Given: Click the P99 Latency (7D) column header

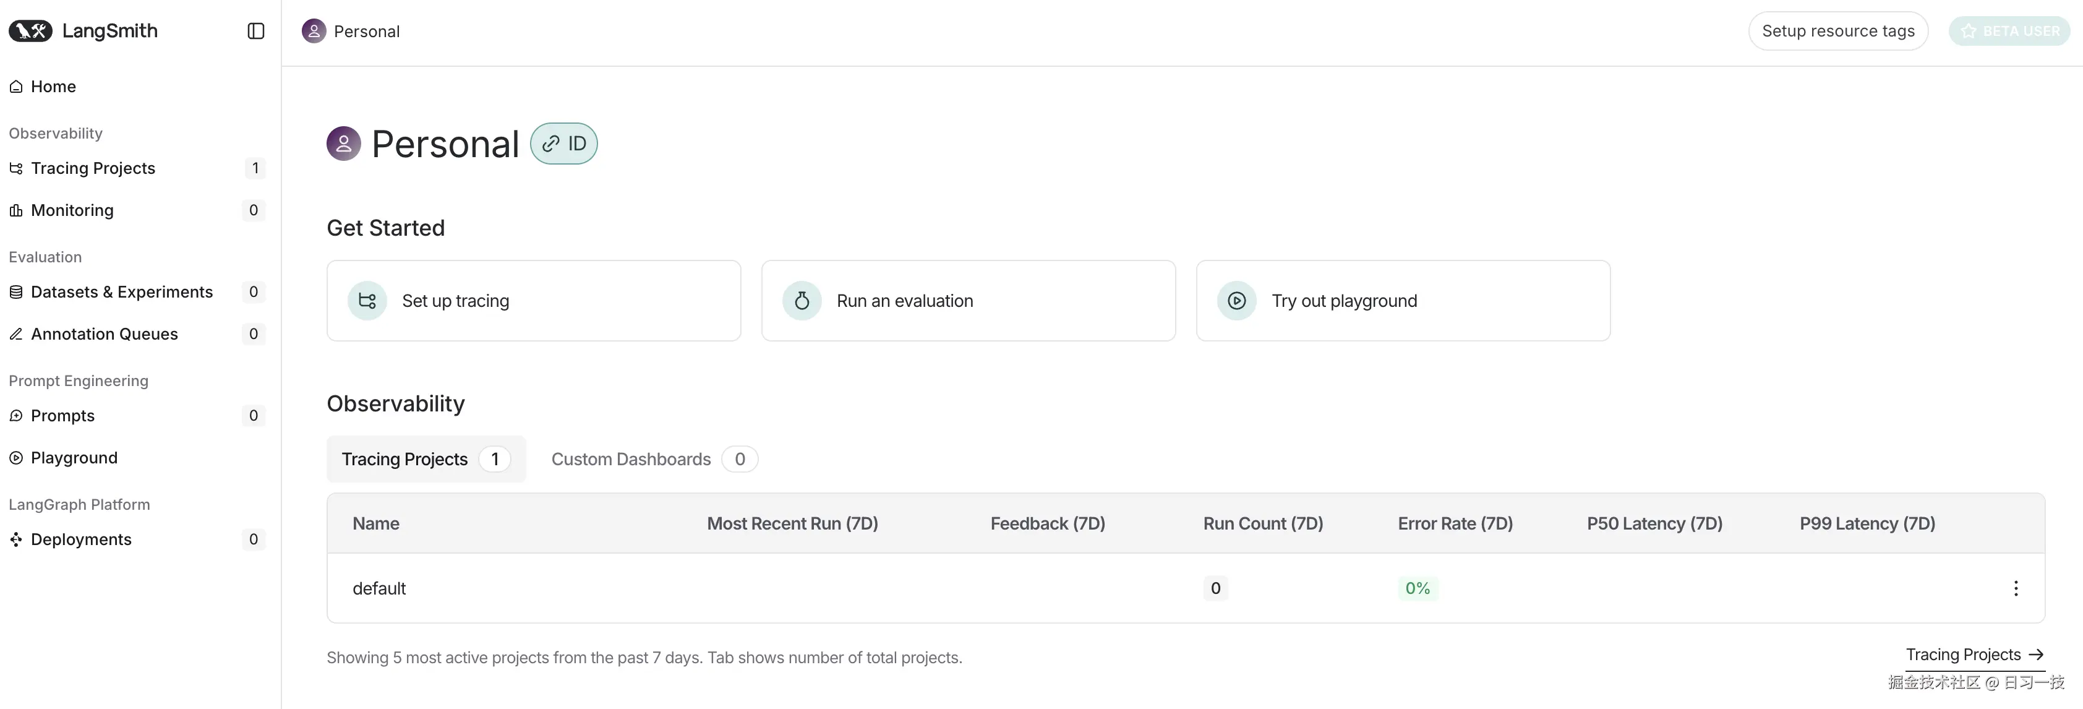Looking at the screenshot, I should tap(1868, 524).
